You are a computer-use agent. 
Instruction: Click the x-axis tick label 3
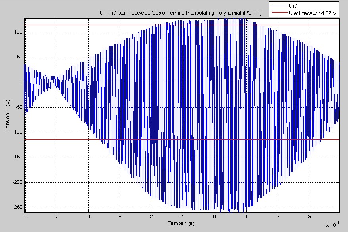tap(310, 217)
